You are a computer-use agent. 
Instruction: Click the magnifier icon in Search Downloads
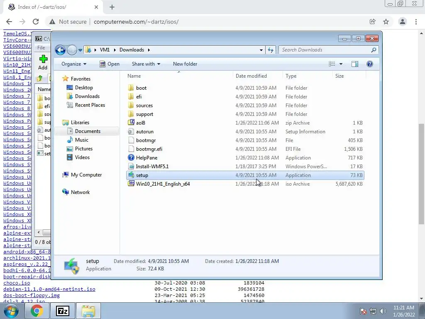click(374, 50)
